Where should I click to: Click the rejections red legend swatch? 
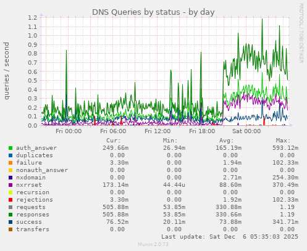(x=11, y=200)
